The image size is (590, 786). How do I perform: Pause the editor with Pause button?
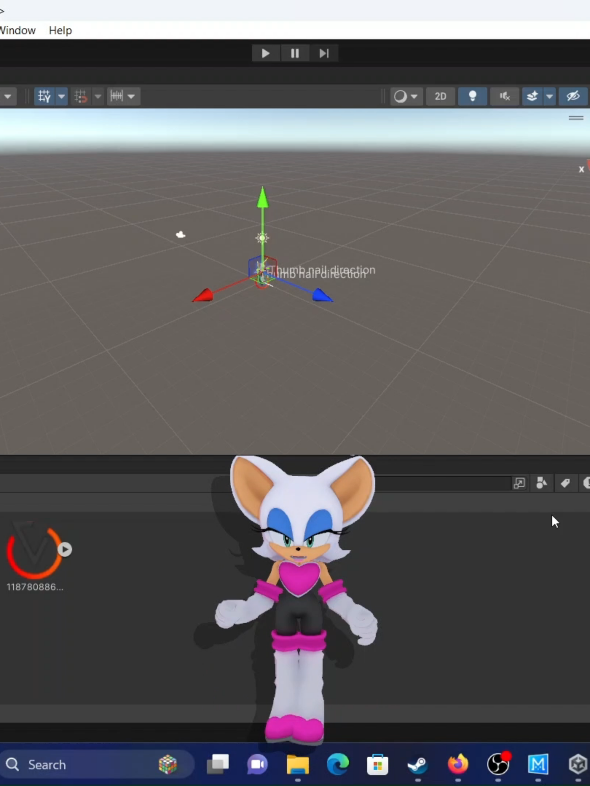(x=295, y=53)
